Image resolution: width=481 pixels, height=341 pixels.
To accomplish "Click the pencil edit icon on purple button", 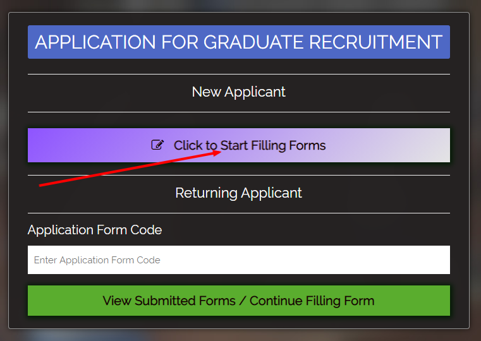I will pos(157,145).
